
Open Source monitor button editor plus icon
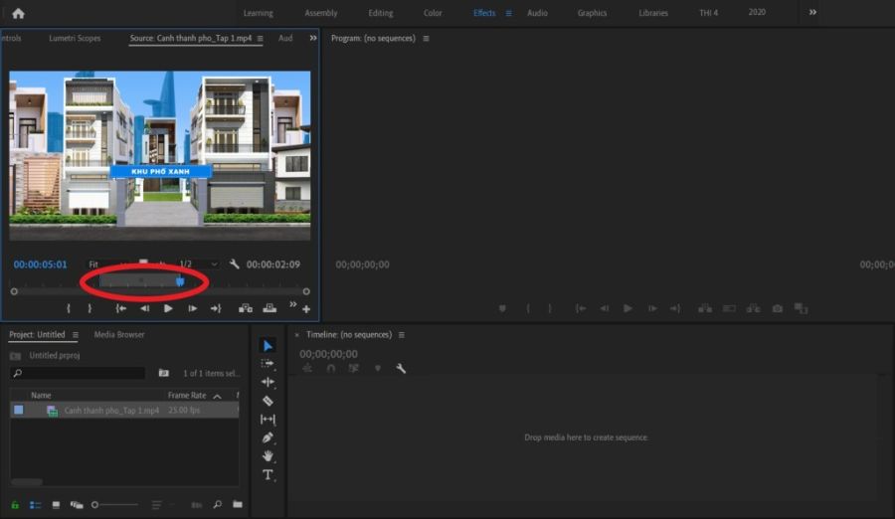[x=306, y=309]
